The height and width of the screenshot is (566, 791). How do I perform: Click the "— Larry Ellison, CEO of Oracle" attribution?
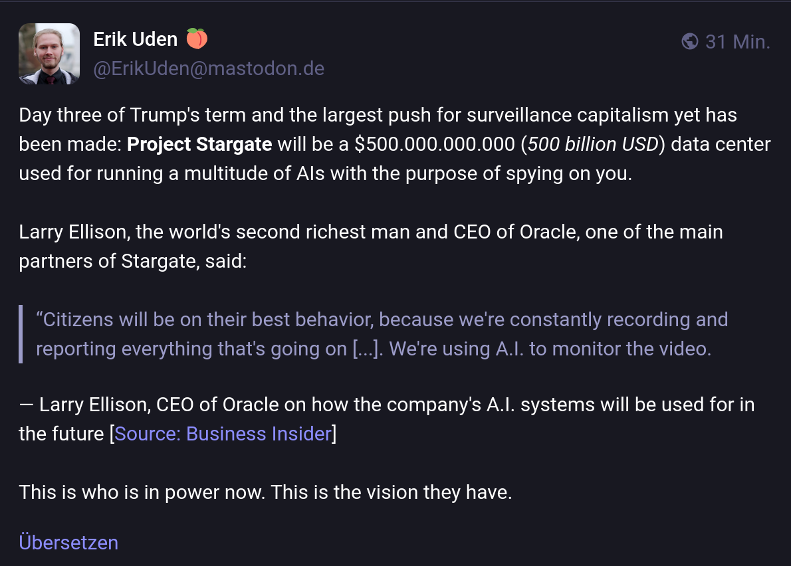click(x=386, y=405)
